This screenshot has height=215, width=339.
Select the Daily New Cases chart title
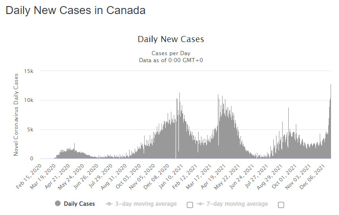[171, 39]
